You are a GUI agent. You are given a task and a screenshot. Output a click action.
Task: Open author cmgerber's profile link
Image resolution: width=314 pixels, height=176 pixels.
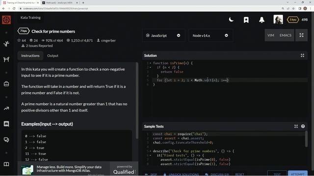[x=108, y=40]
